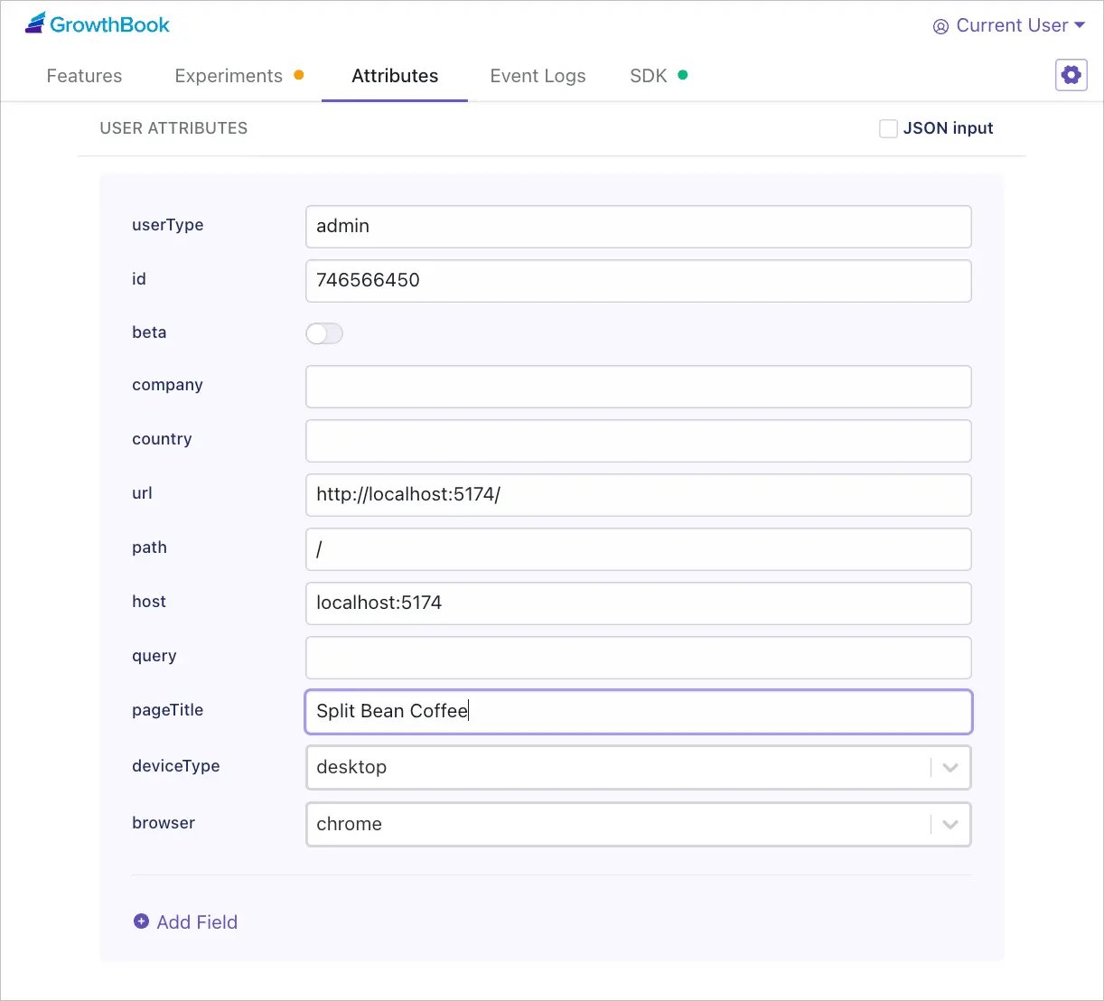Viewport: 1104px width, 1001px height.
Task: Select the Attributes tab
Action: [395, 76]
